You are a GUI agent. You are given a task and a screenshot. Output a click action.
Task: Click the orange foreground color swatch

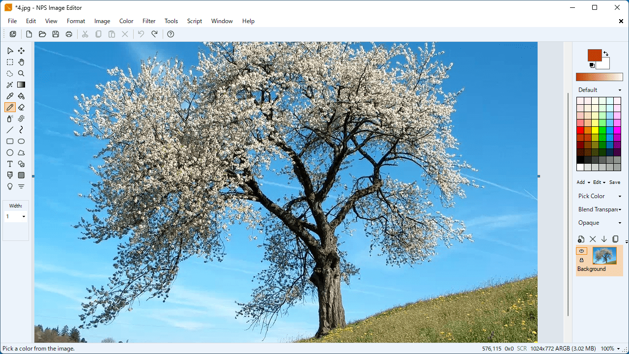595,55
